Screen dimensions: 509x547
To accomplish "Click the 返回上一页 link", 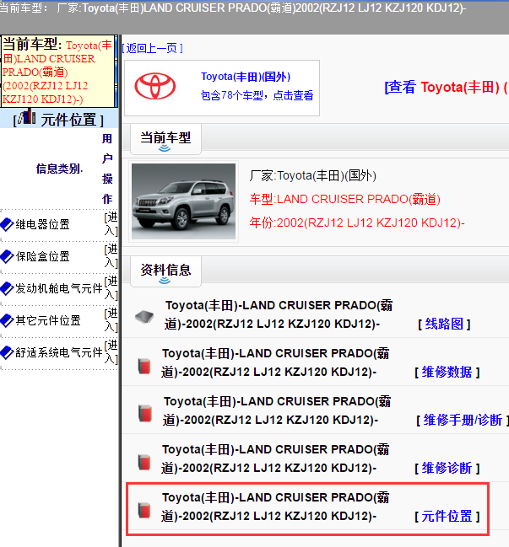I will coord(152,48).
